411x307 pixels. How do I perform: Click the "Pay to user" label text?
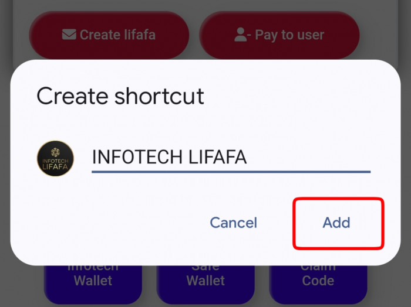(x=289, y=35)
